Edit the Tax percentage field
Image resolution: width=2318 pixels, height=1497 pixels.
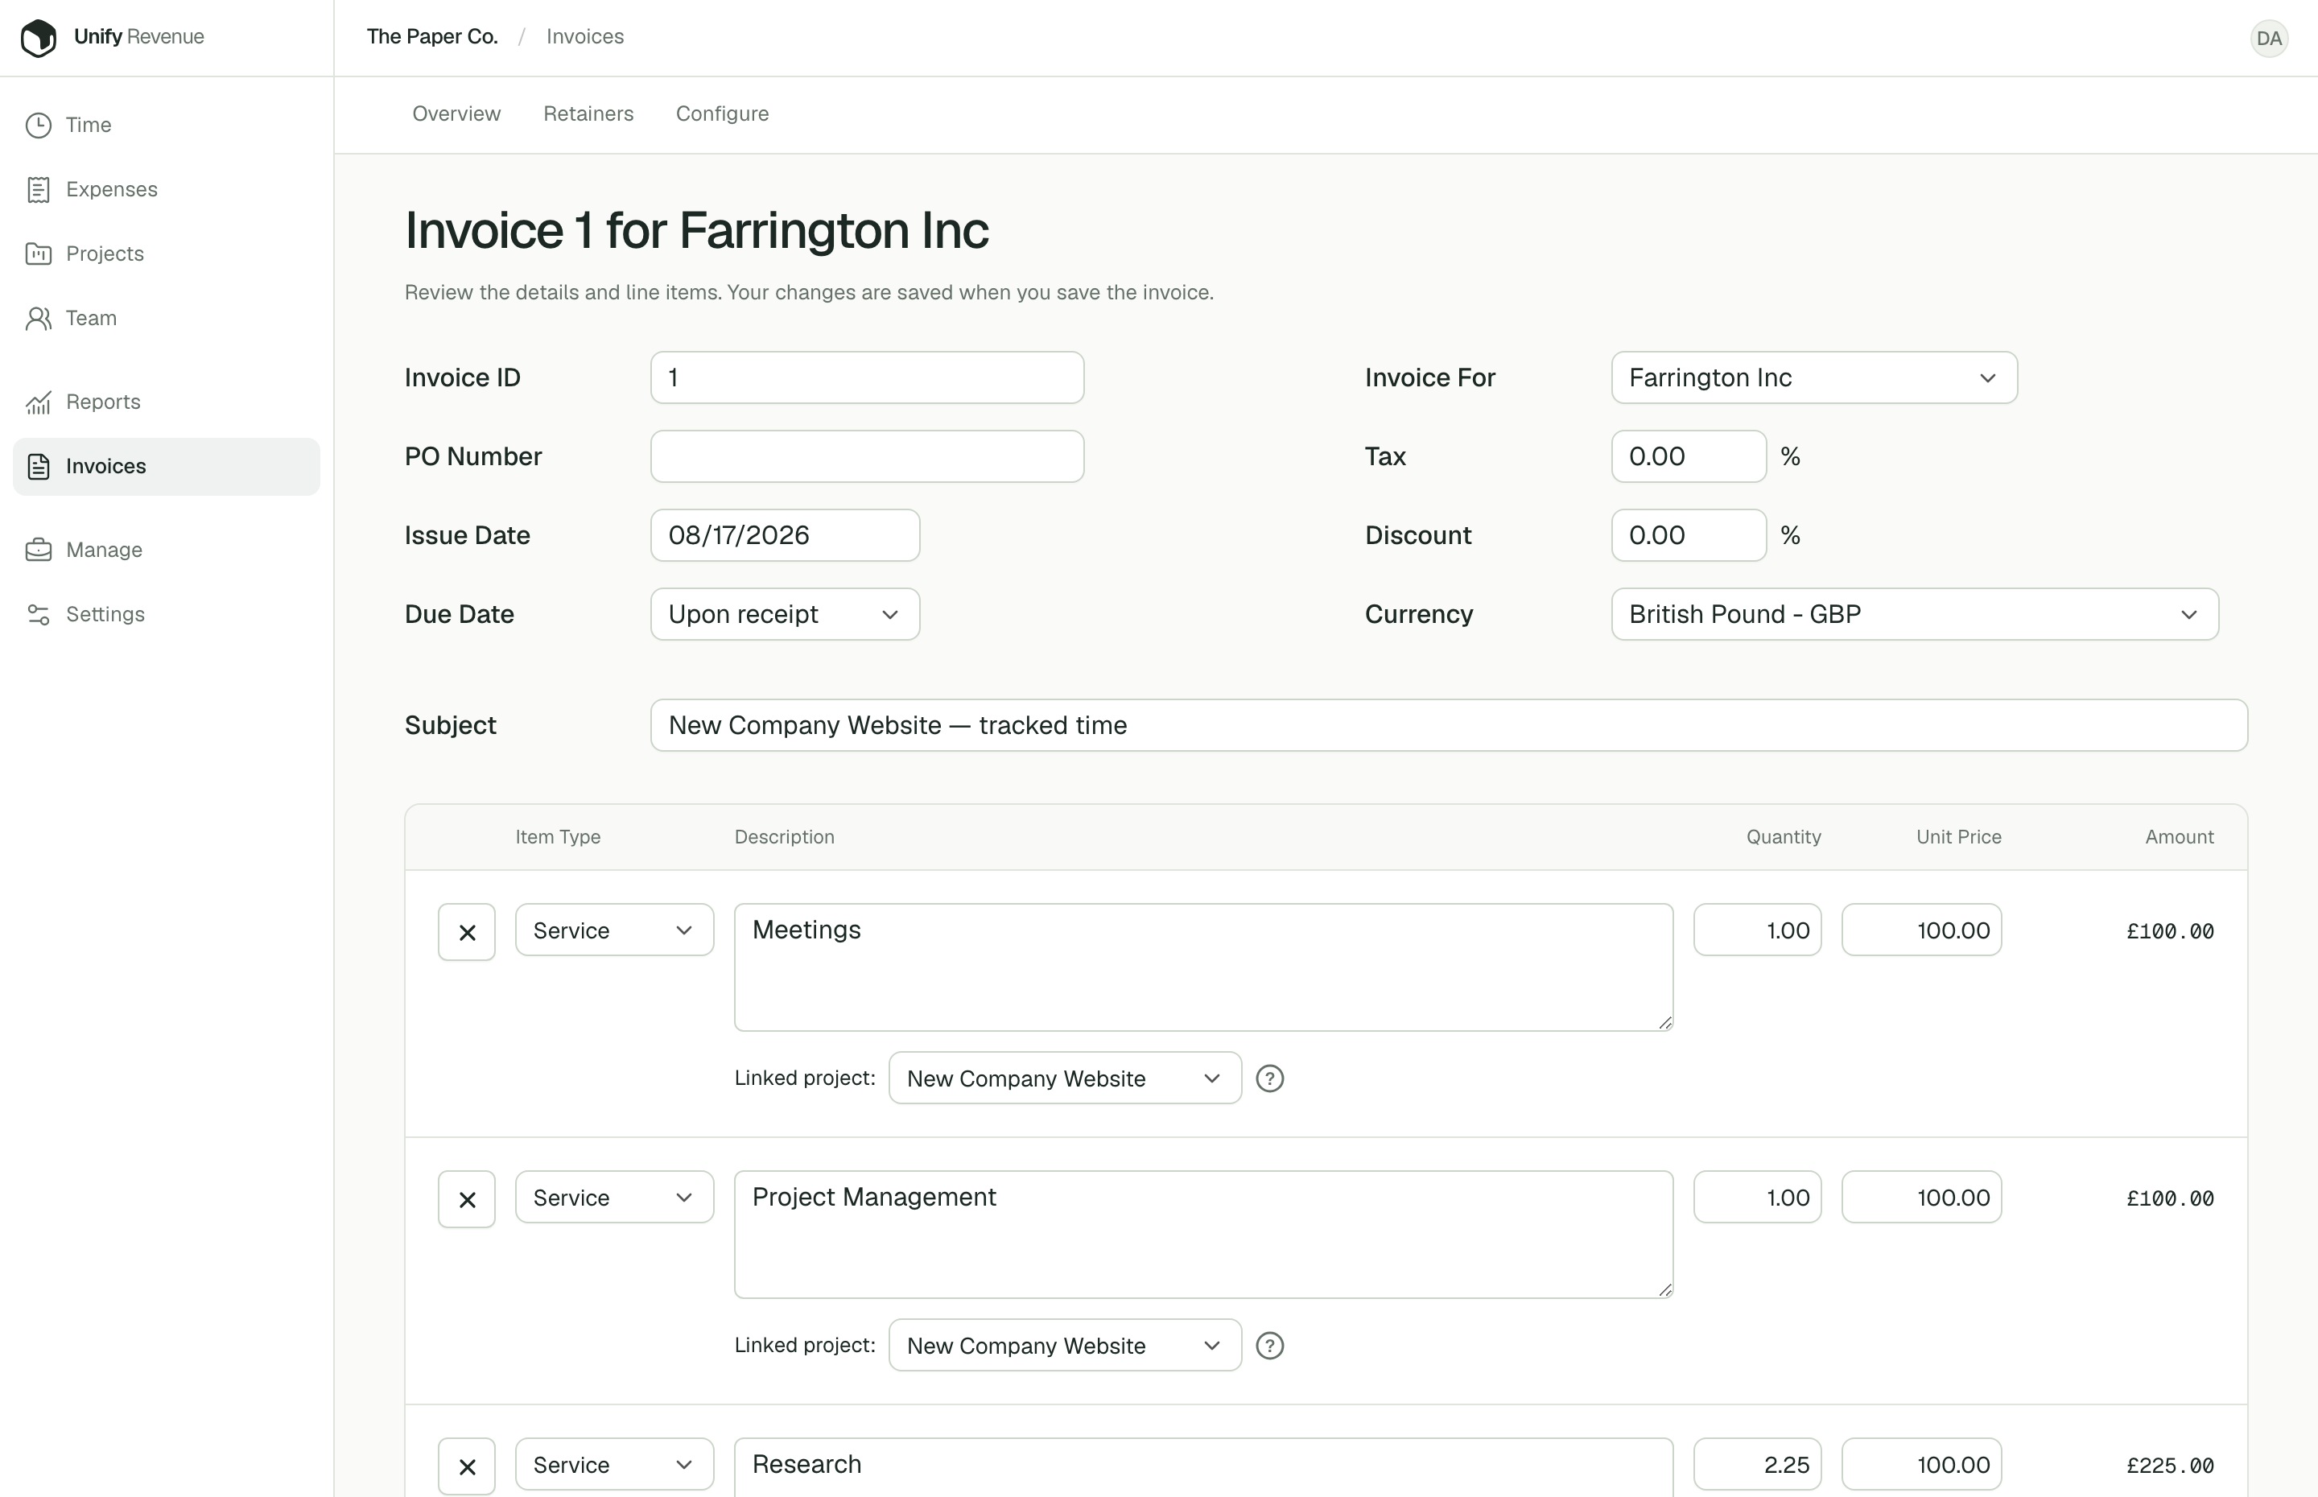click(1689, 457)
